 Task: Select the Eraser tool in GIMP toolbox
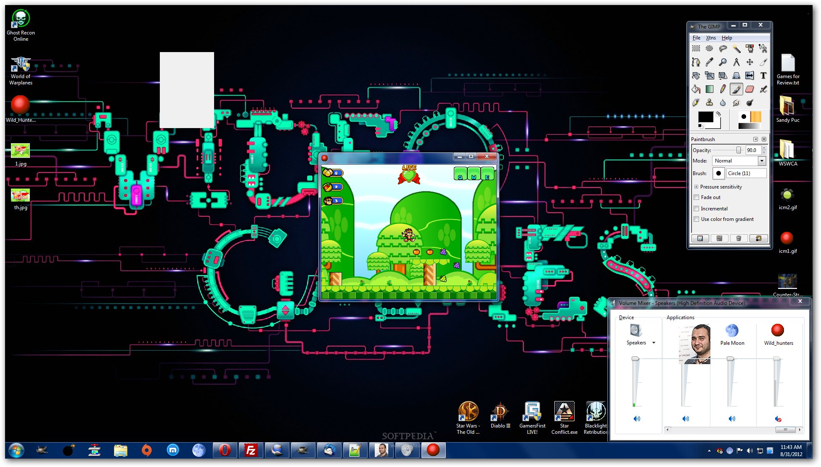click(x=750, y=89)
